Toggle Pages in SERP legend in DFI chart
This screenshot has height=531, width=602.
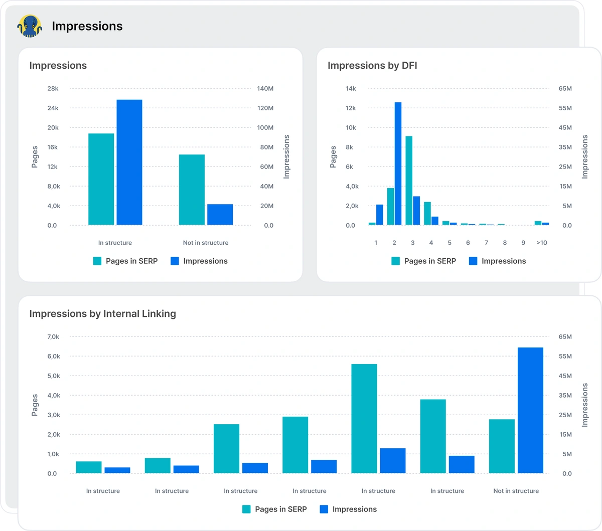pos(424,261)
